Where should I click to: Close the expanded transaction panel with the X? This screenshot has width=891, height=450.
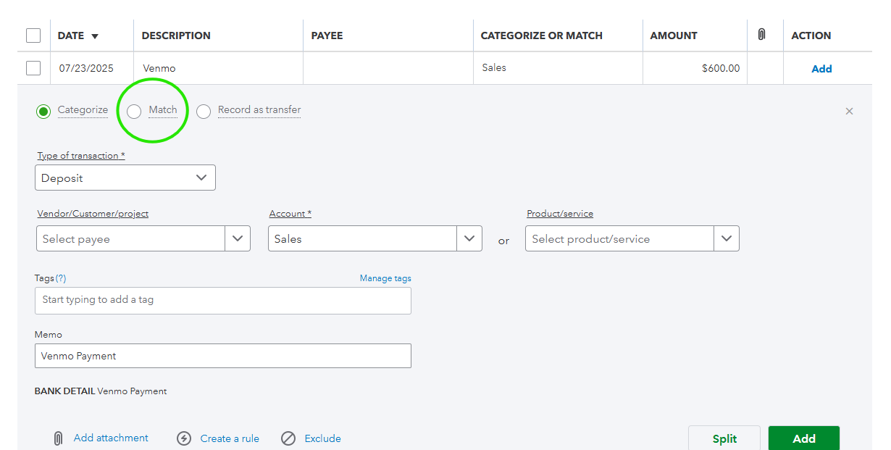(850, 111)
